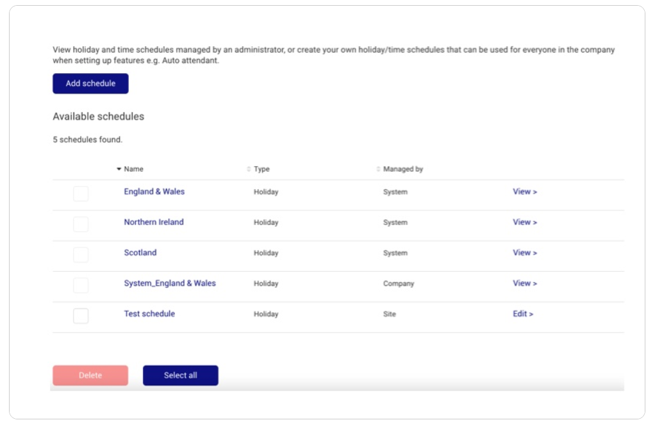
Task: Tick the Test schedule row checkbox
Action: click(81, 315)
